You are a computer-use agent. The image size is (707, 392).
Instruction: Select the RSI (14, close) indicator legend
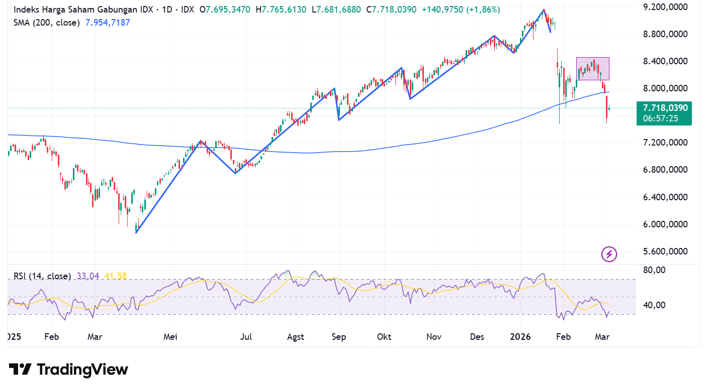42,276
